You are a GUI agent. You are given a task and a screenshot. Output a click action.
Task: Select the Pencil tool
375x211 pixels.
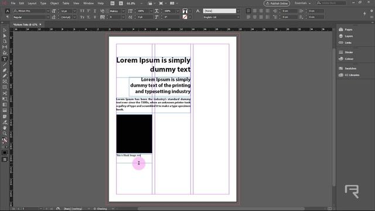[5, 76]
